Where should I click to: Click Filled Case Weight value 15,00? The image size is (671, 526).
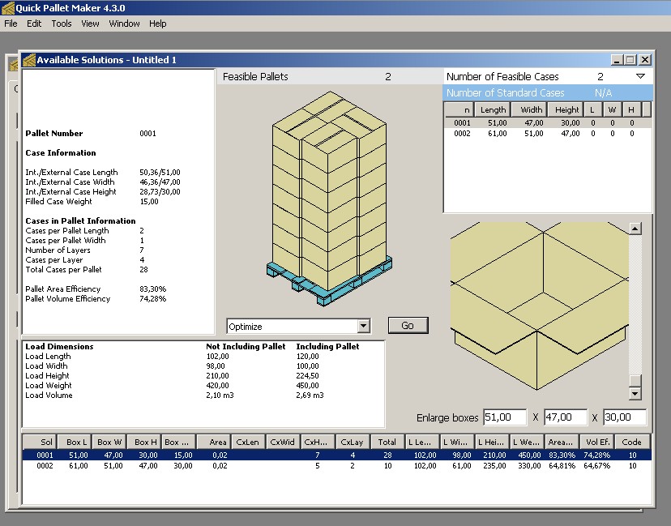149,202
